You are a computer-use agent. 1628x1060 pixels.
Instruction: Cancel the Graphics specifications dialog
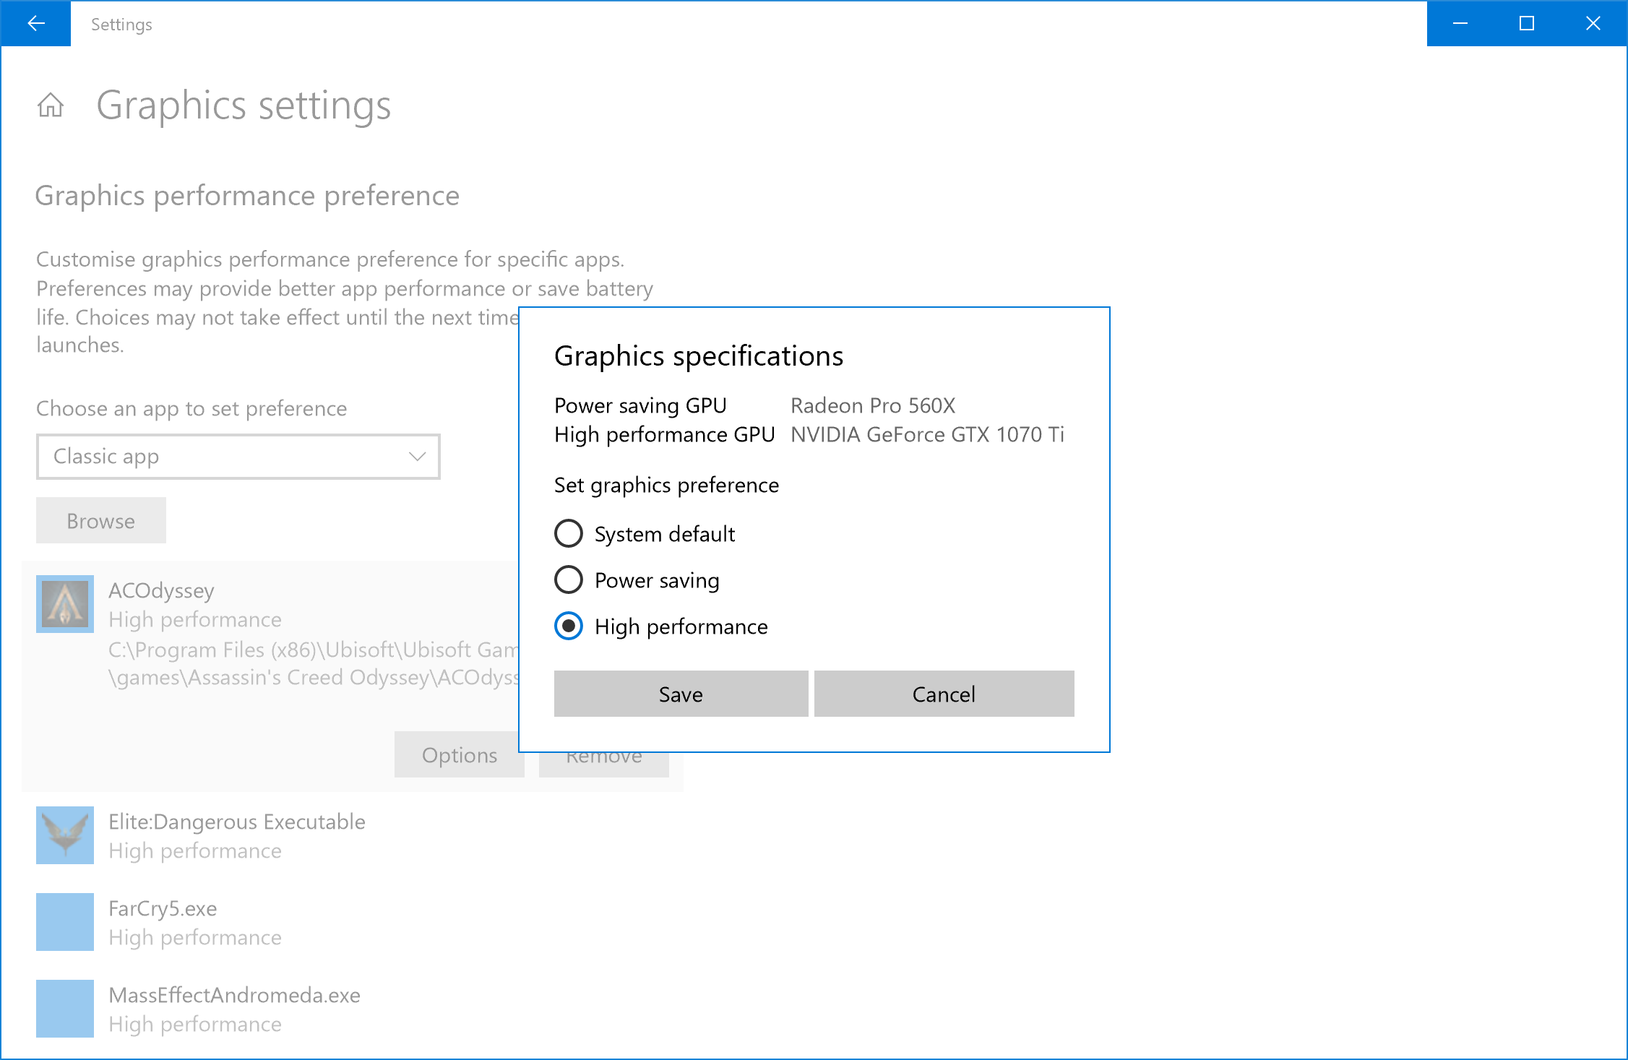point(944,694)
